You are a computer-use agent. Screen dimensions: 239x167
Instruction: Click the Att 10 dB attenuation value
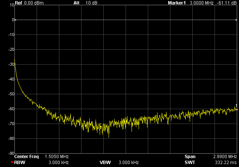tap(91, 3)
